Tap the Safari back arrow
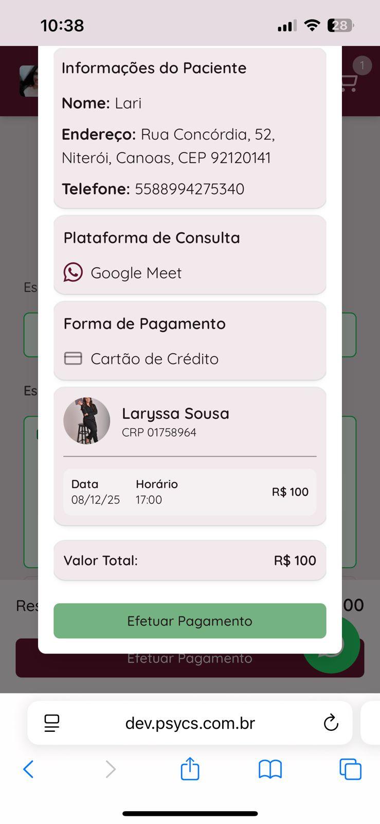This screenshot has height=824, width=380. tap(29, 769)
